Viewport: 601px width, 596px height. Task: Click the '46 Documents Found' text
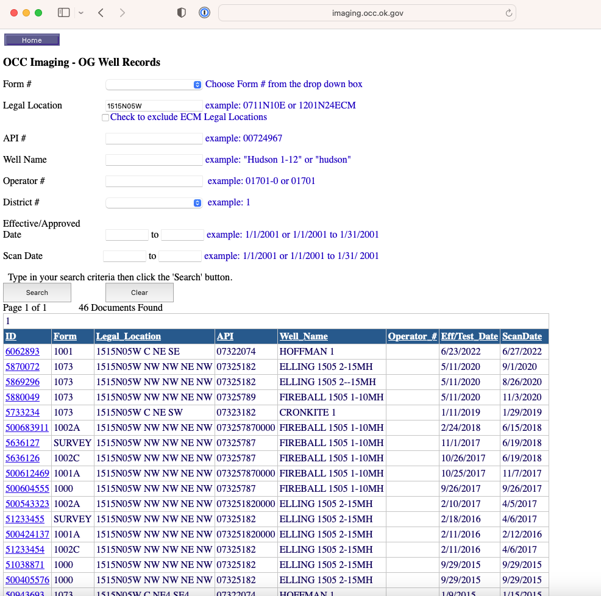pos(121,308)
